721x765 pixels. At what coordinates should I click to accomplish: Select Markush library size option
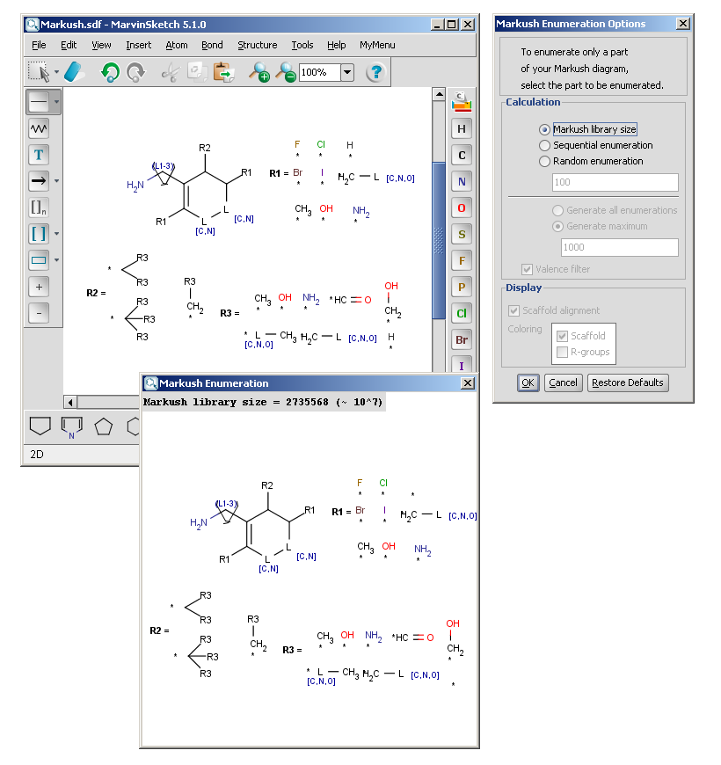[545, 130]
